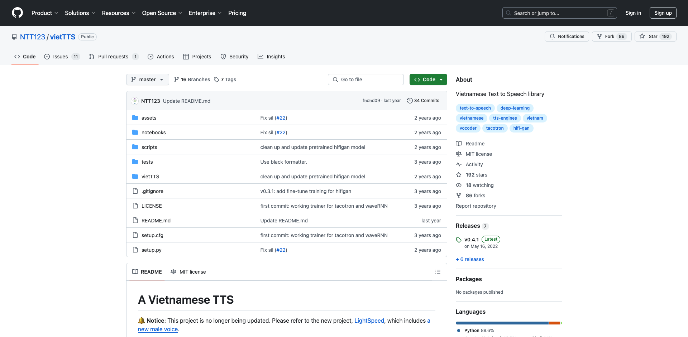Open the deep-learning topic tag
The width and height of the screenshot is (688, 337).
click(515, 108)
